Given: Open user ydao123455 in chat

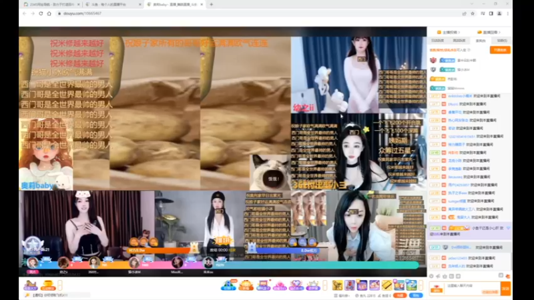Looking at the screenshot, I should pyautogui.click(x=457, y=258).
